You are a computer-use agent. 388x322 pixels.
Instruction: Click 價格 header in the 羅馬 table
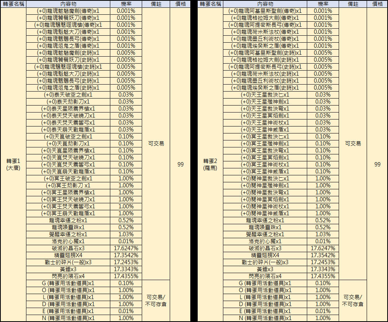pyautogui.click(x=377, y=4)
